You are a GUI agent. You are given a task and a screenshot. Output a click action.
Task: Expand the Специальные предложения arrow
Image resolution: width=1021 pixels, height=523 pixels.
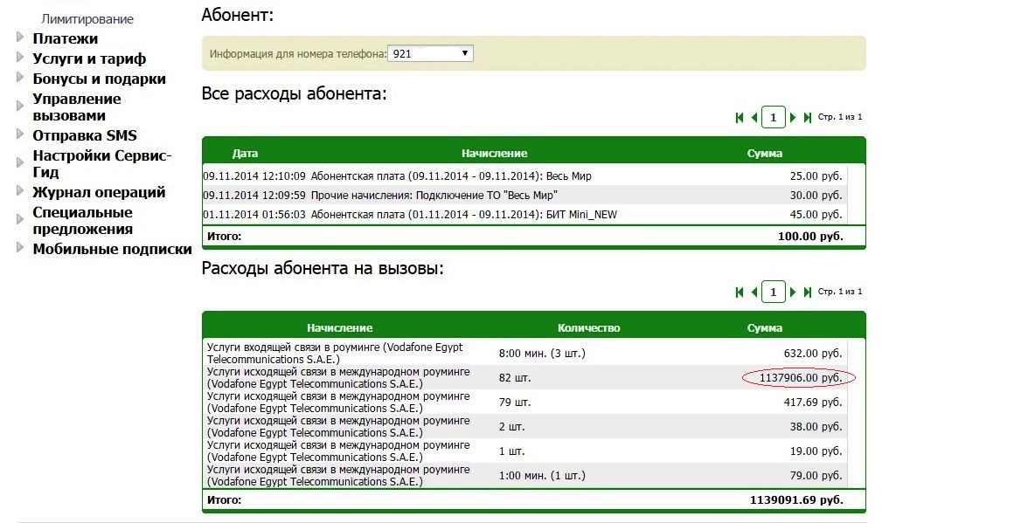click(x=20, y=219)
